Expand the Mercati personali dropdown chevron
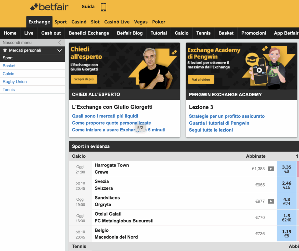This screenshot has height=251, width=299. (x=60, y=50)
